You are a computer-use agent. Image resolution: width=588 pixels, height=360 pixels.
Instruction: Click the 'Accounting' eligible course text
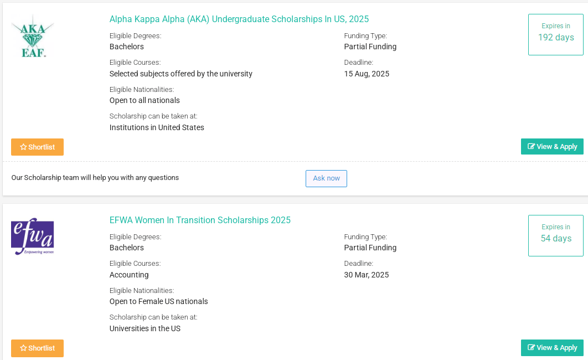point(129,275)
